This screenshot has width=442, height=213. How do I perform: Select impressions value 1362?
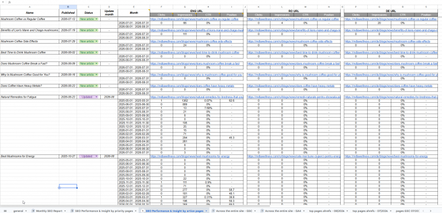coord(185,100)
